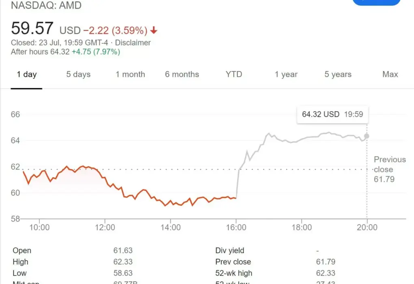The image size is (414, 284).
Task: Click the 64.32 USD chart tooltip
Action: click(332, 114)
